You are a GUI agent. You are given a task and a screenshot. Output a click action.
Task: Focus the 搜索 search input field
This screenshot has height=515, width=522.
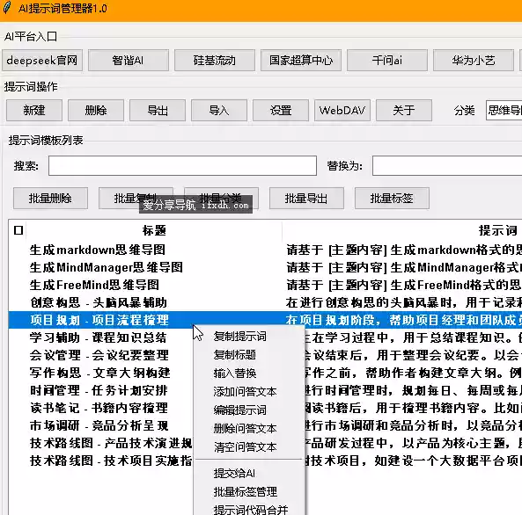tap(182, 165)
